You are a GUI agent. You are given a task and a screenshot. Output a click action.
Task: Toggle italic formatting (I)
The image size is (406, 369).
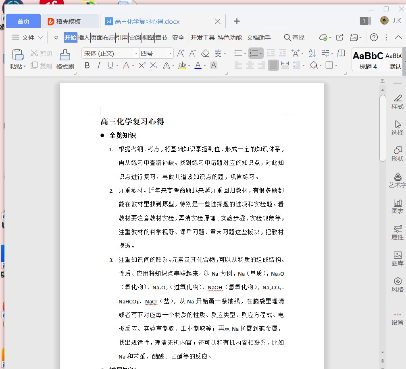point(98,65)
